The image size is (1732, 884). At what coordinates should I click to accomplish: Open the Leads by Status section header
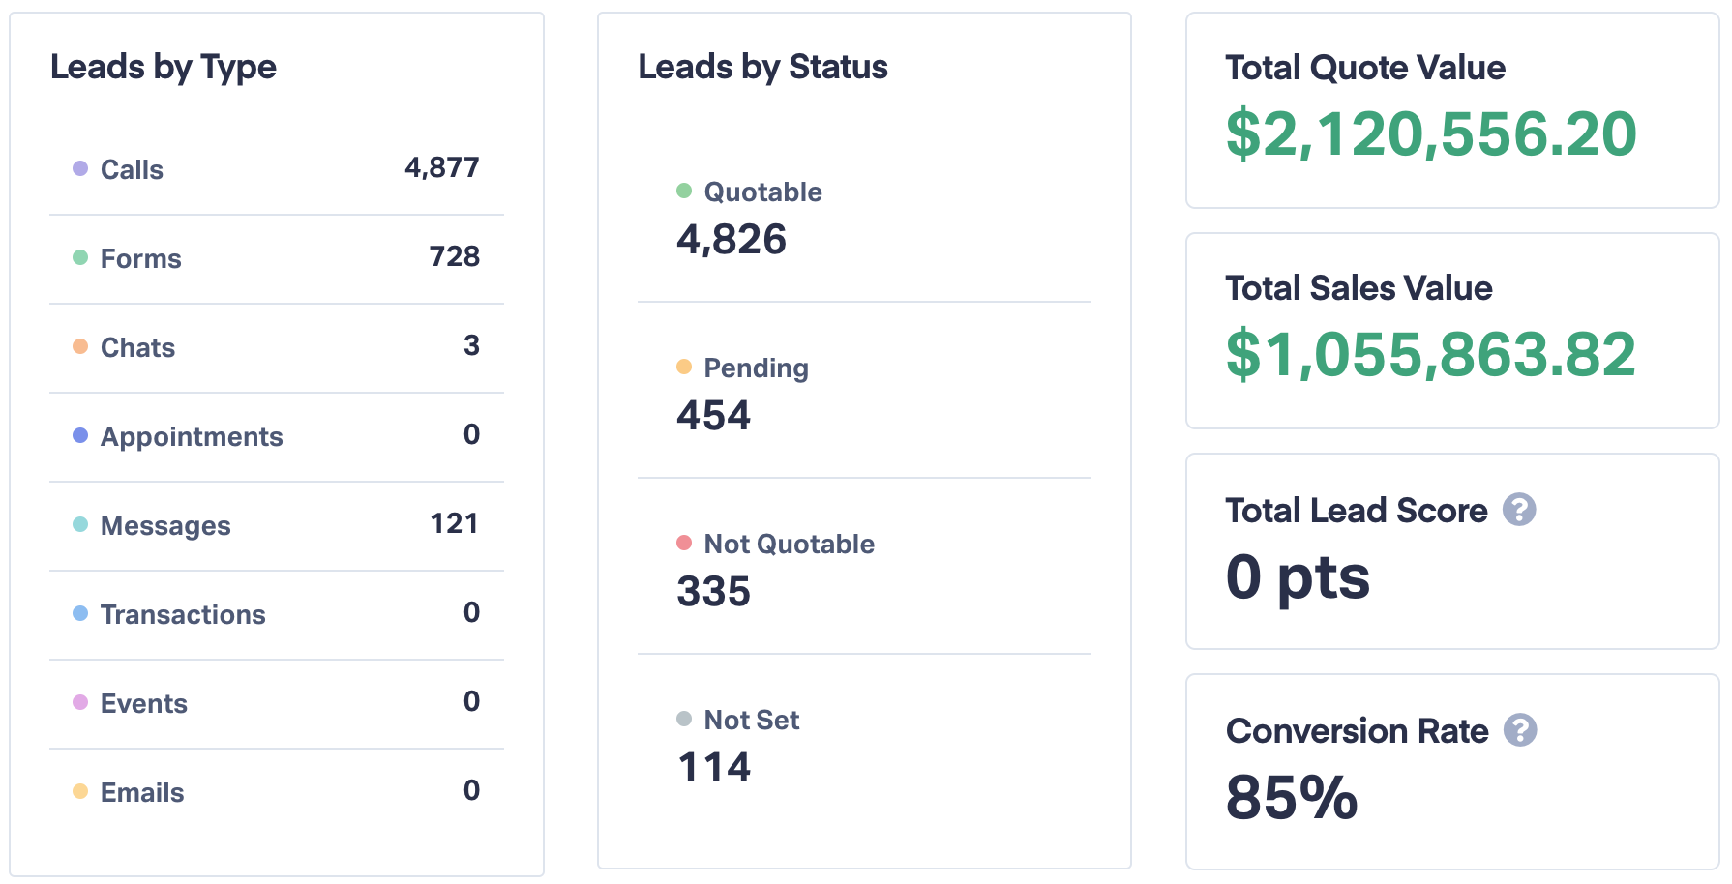pos(762,67)
